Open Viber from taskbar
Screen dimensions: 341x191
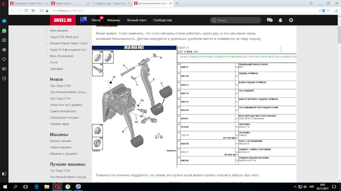[x=78, y=187]
